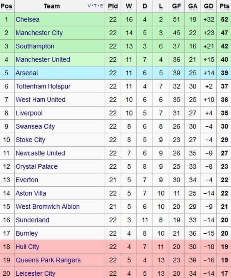Viewport: 231px width, 278px height.
Task: Open the Everton team link
Action: tap(27, 180)
